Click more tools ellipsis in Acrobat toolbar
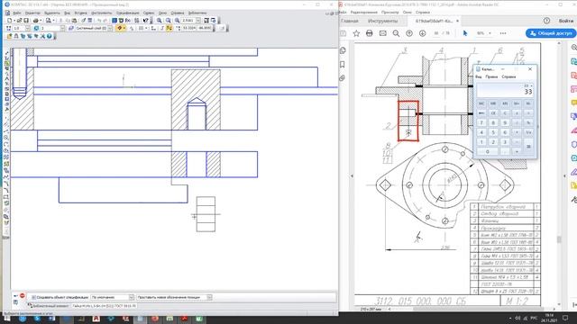The width and height of the screenshot is (577, 324). pos(503,33)
